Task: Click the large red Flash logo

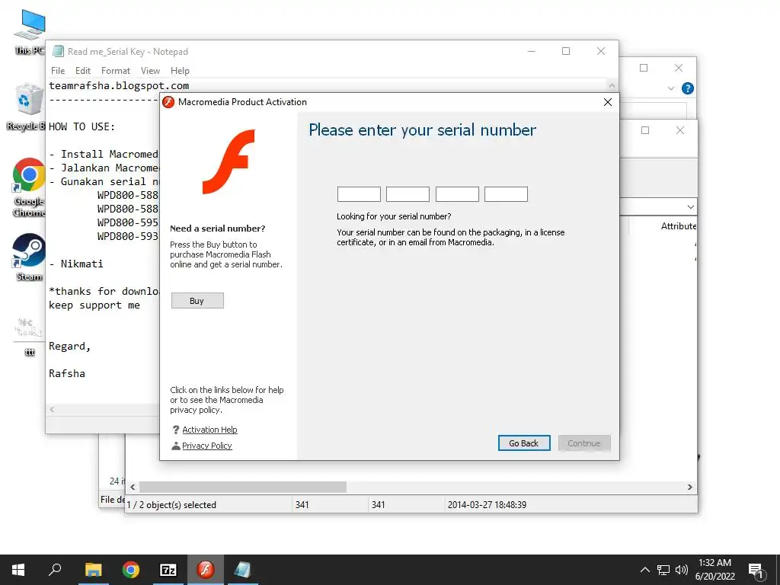Action: [x=229, y=161]
